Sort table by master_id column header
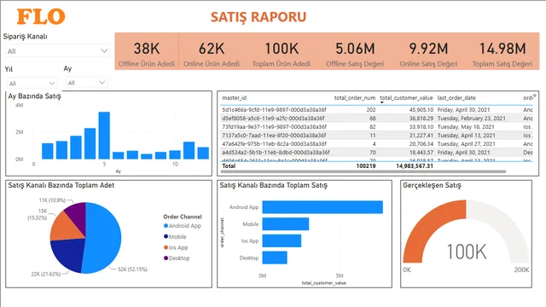The width and height of the screenshot is (546, 307). (x=235, y=98)
